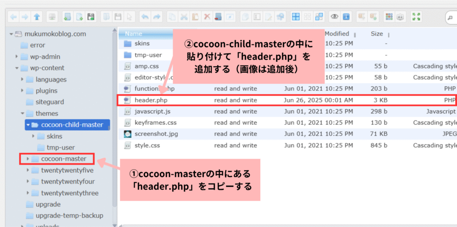The height and width of the screenshot is (227, 457).
Task: Select the style.css file row
Action: tap(287, 146)
